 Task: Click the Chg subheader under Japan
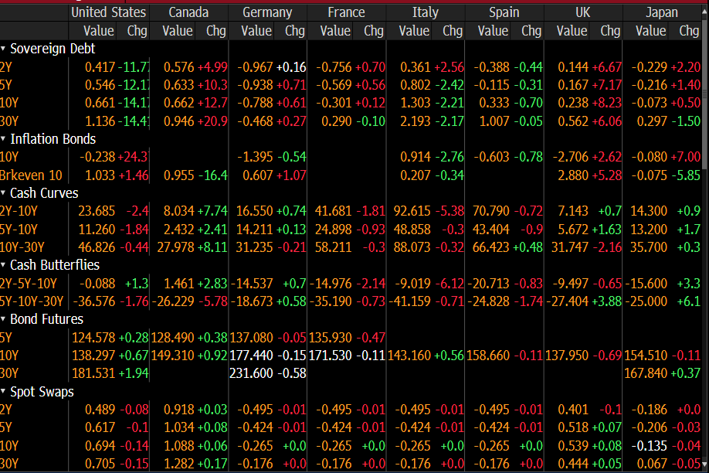689,31
